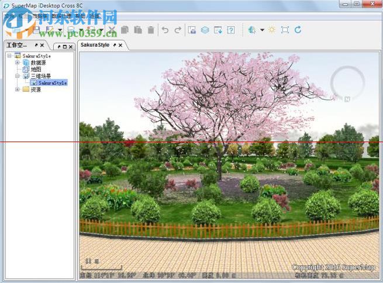Screen dimensions: 383x283
Task: Click the Delete trash can icon
Action: tap(151, 30)
